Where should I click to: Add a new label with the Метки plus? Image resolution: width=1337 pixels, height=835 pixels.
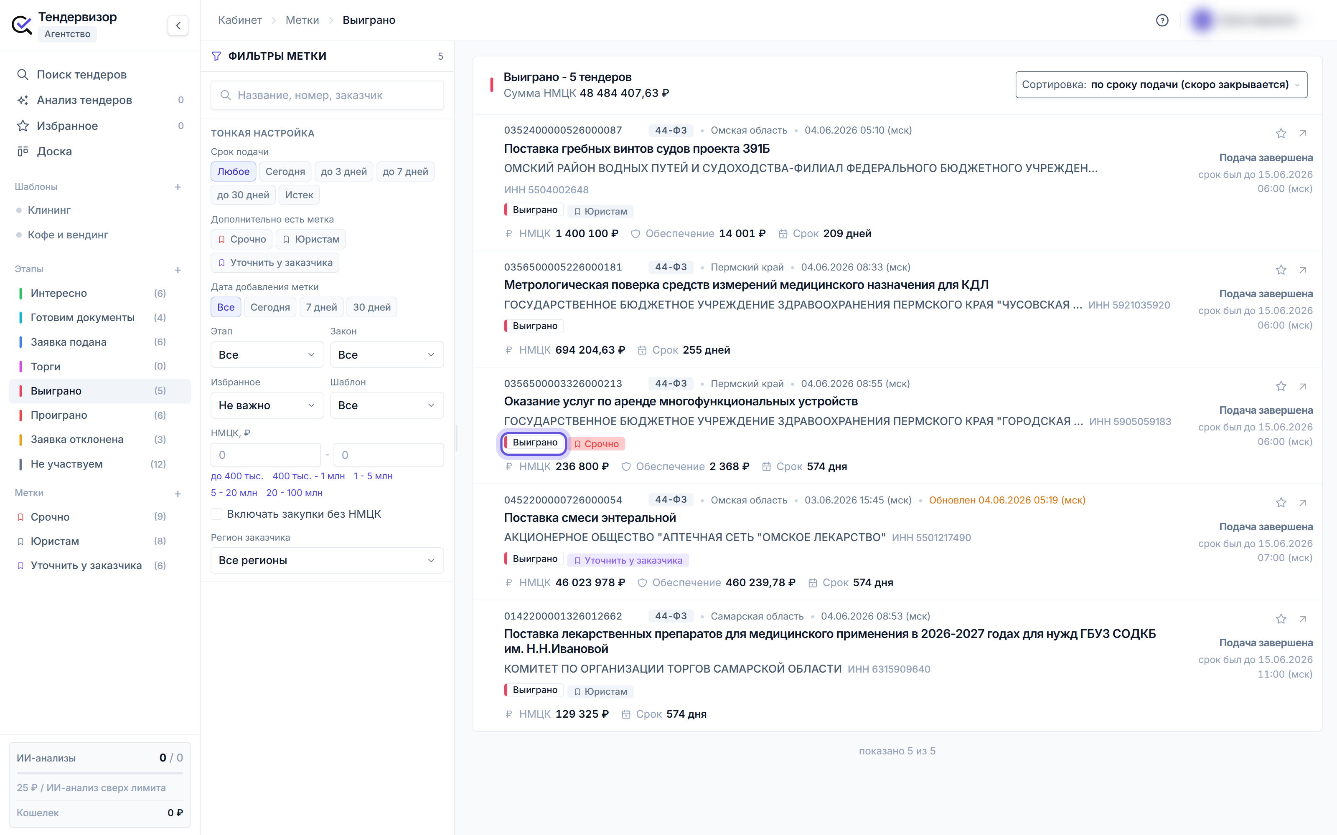(178, 494)
